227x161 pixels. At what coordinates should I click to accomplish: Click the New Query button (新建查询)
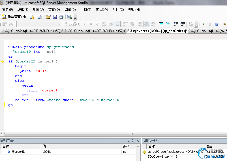coord(14,17)
